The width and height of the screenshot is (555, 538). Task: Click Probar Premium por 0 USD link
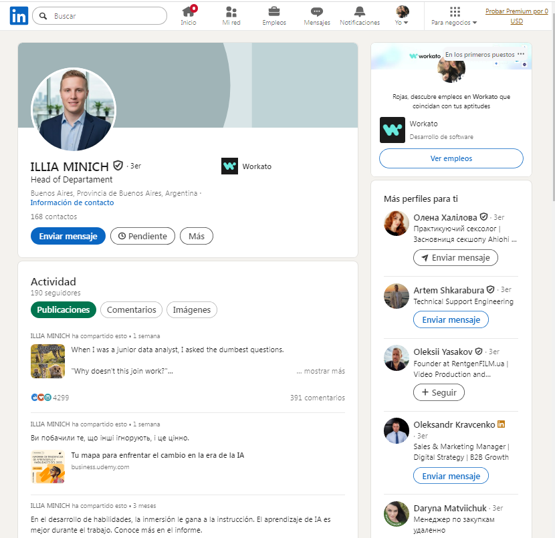(x=516, y=16)
